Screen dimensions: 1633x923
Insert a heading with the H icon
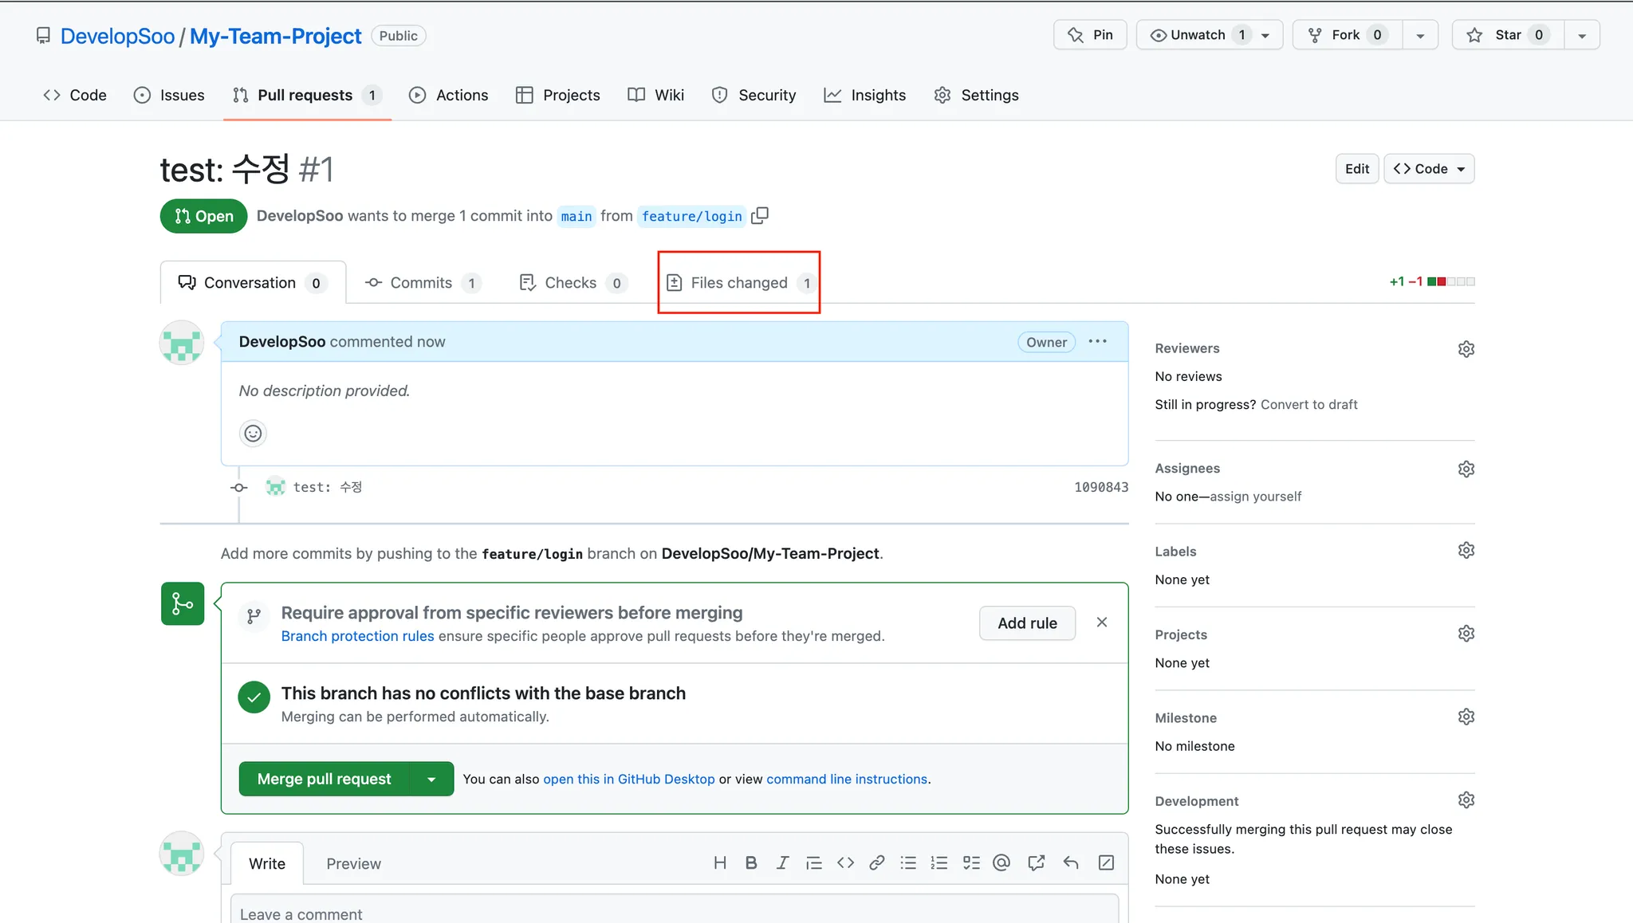[719, 862]
